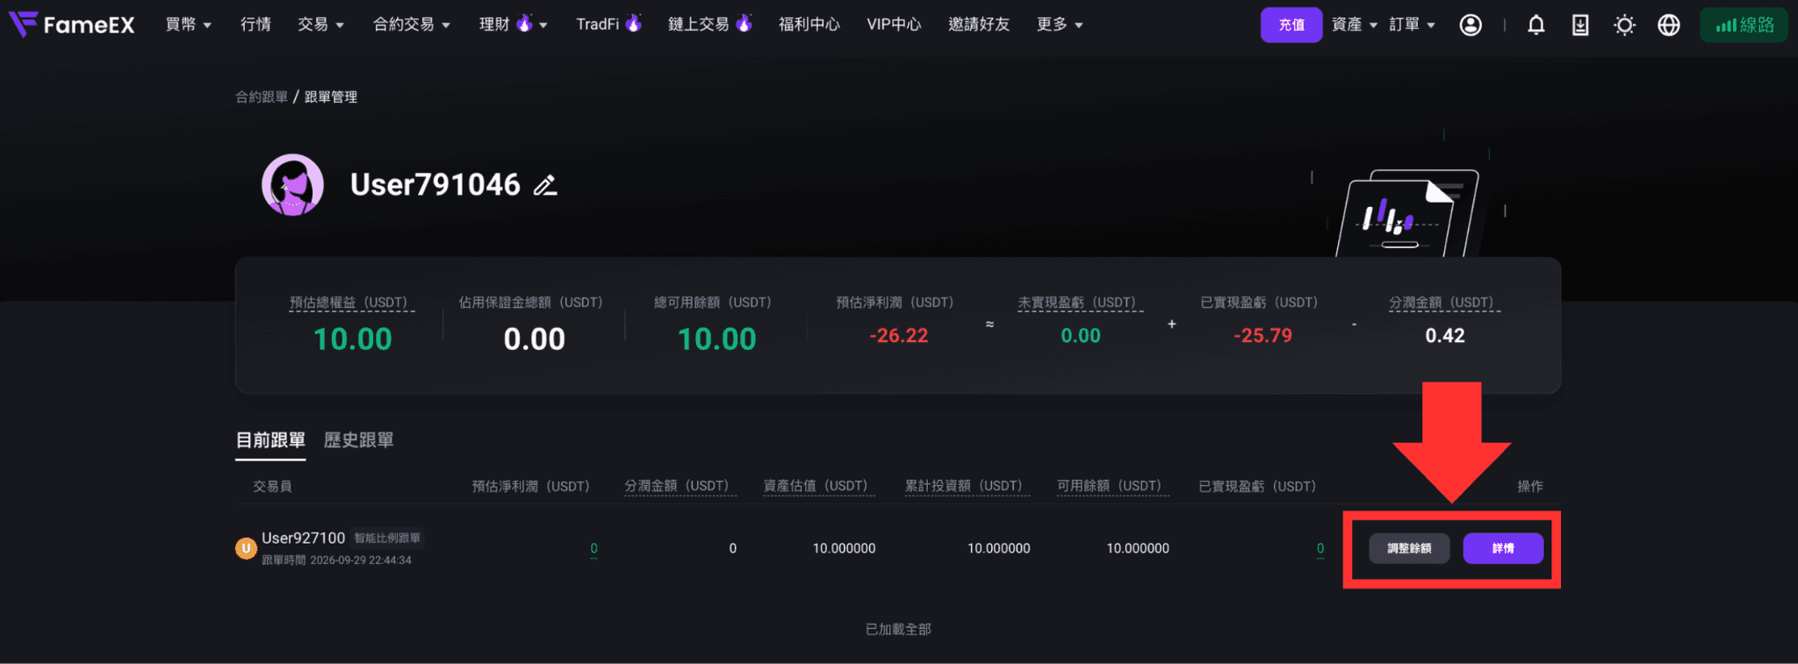
Task: Click trader User927100 avatar icon
Action: click(246, 548)
